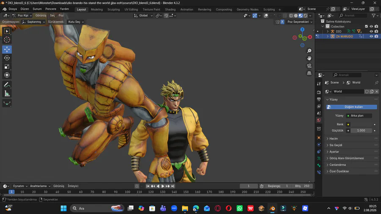Open the Tool properties tab

tap(319, 83)
